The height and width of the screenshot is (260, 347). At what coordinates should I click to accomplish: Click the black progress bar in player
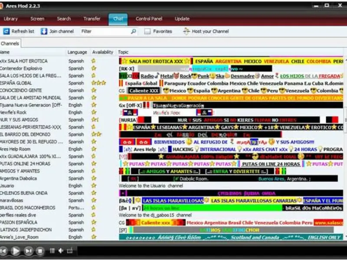(212, 251)
